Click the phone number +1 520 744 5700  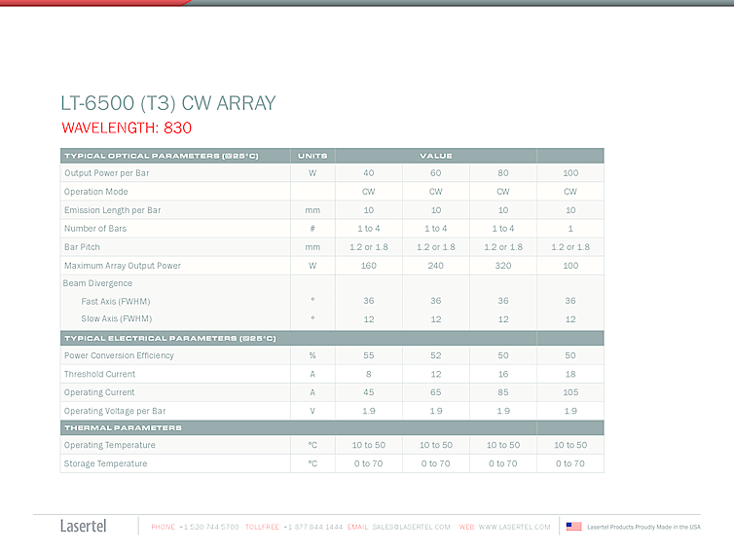coord(208,527)
